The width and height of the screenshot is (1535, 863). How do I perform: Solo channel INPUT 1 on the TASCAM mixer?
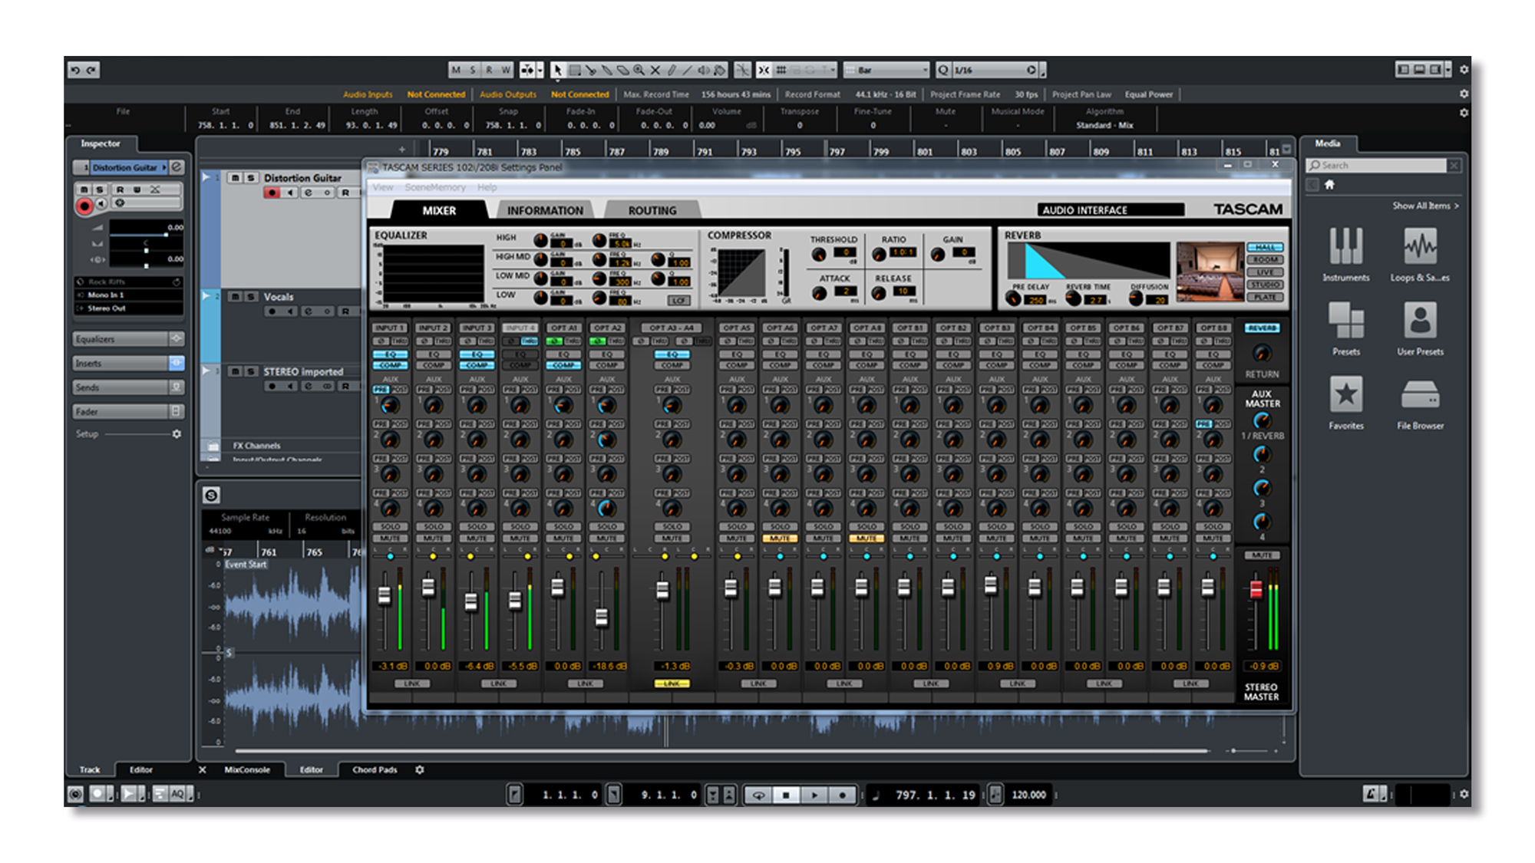pos(389,527)
